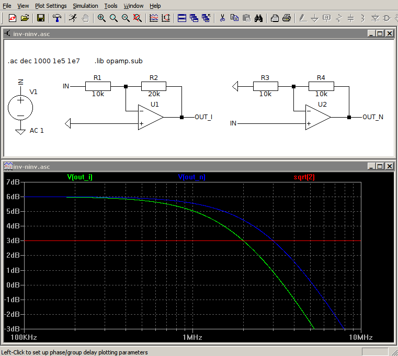
Task: Click the .lib opamp.sub directive text
Action: tap(119, 61)
